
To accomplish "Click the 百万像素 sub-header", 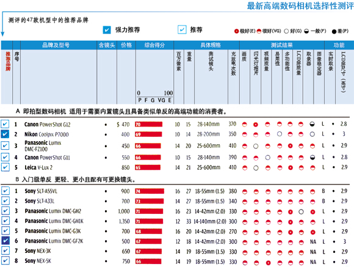I will point(179,61).
